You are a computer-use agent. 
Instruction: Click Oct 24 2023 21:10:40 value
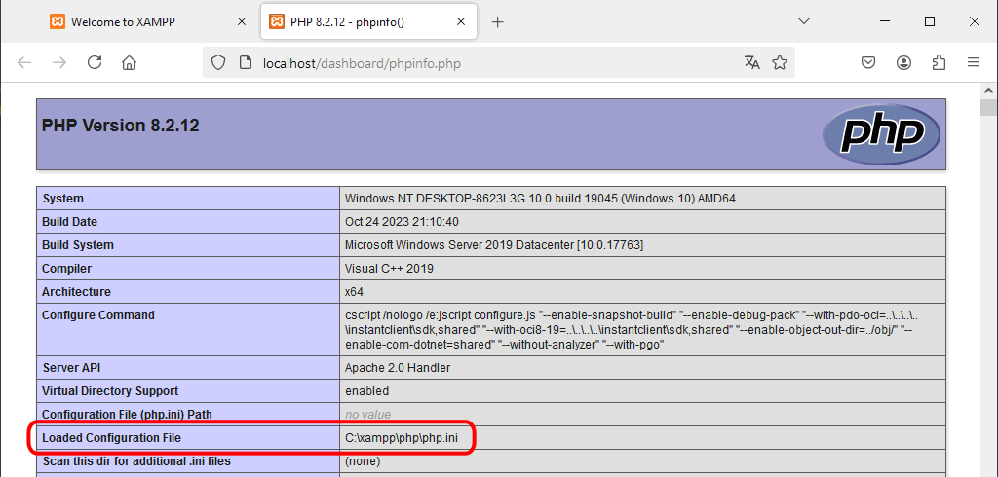click(x=402, y=222)
